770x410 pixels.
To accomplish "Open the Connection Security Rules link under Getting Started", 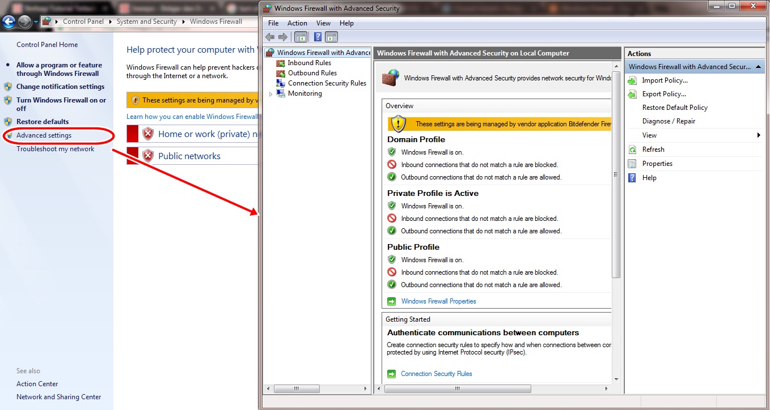I will pyautogui.click(x=436, y=374).
